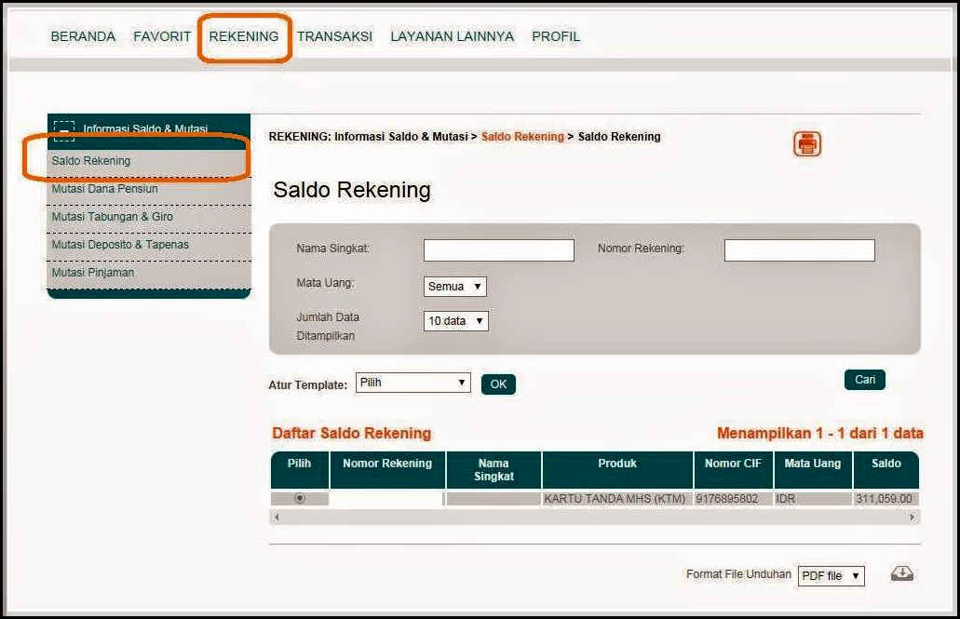Click the Nama Singkat input field
Screen dimensions: 960x619
click(x=498, y=249)
